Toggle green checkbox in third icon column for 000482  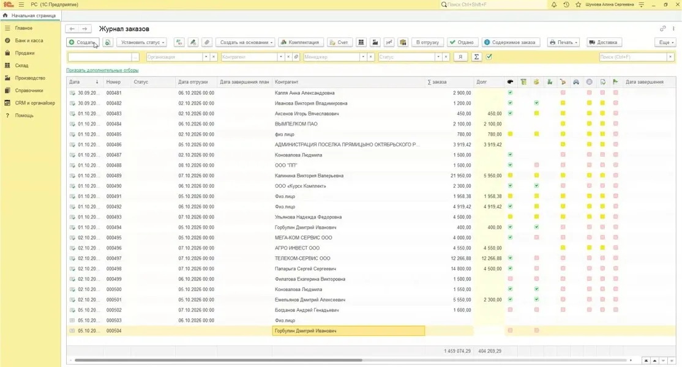point(536,103)
